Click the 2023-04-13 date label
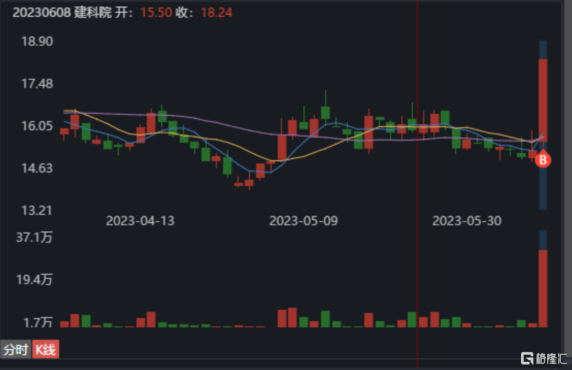Viewport: 572px width, 370px height. click(140, 221)
